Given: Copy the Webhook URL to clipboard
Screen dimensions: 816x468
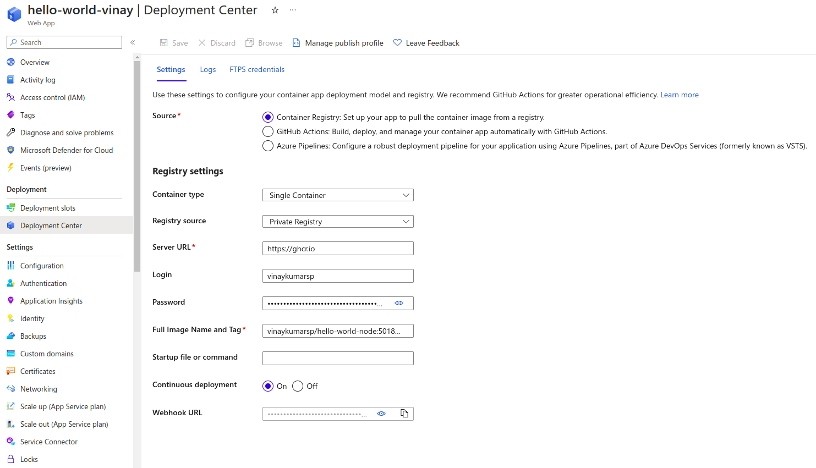Looking at the screenshot, I should point(404,414).
